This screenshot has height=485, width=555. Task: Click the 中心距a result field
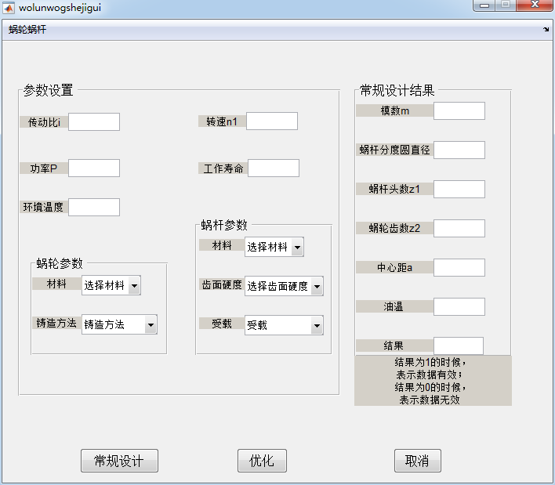tap(459, 267)
